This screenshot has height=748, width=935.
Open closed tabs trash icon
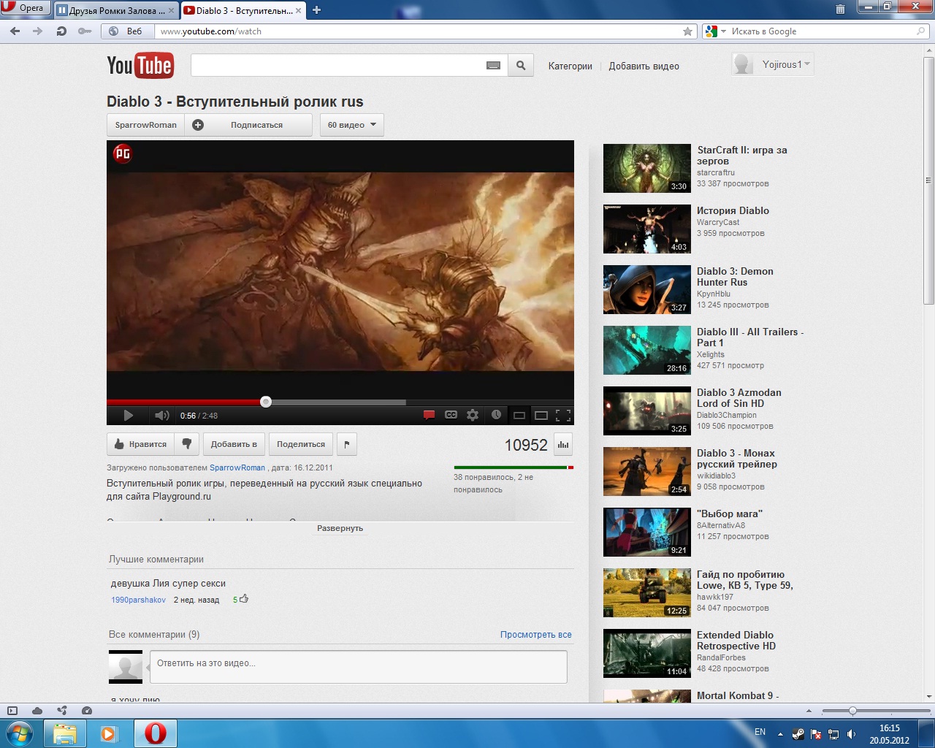pos(841,9)
